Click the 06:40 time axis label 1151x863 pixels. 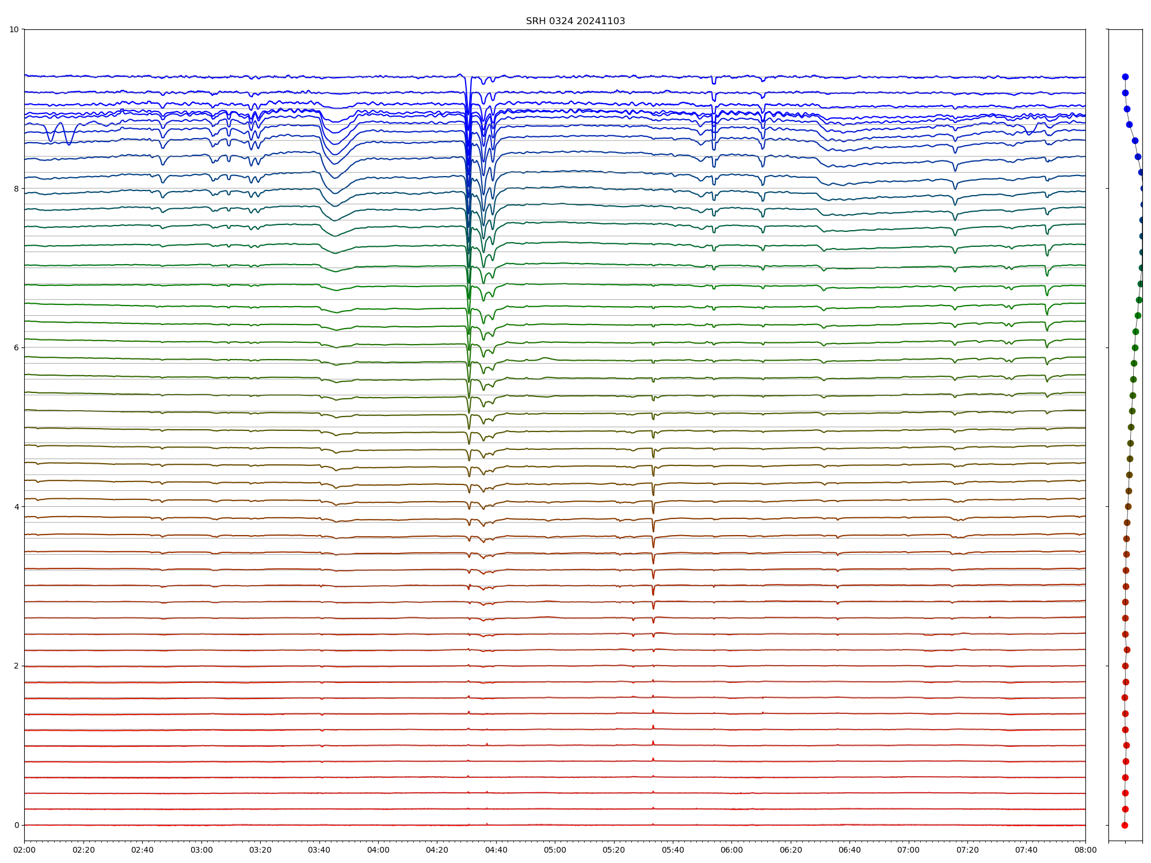tap(849, 850)
